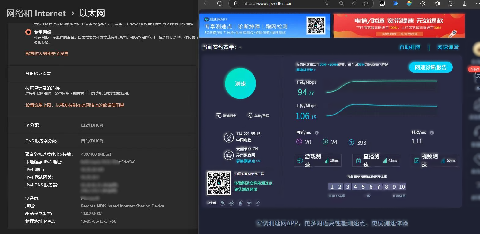Open the 网速诊断报告 button
Viewport: 480px width, 234px height.
point(430,68)
